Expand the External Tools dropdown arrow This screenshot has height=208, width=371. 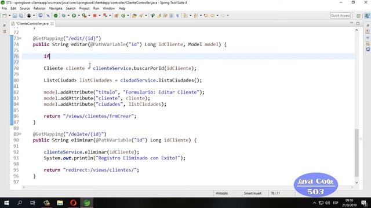click(89, 16)
